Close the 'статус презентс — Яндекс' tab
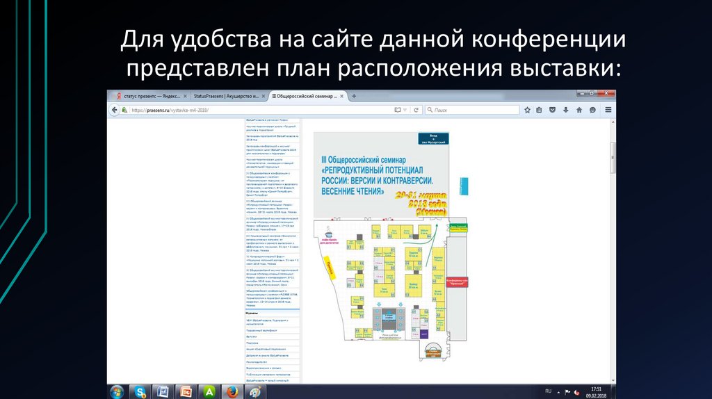 [185, 96]
